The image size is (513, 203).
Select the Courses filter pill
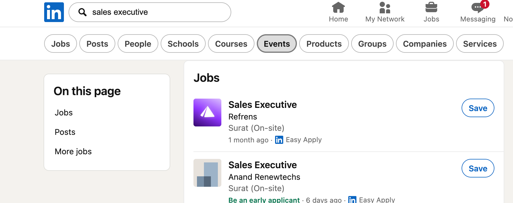[x=231, y=44]
